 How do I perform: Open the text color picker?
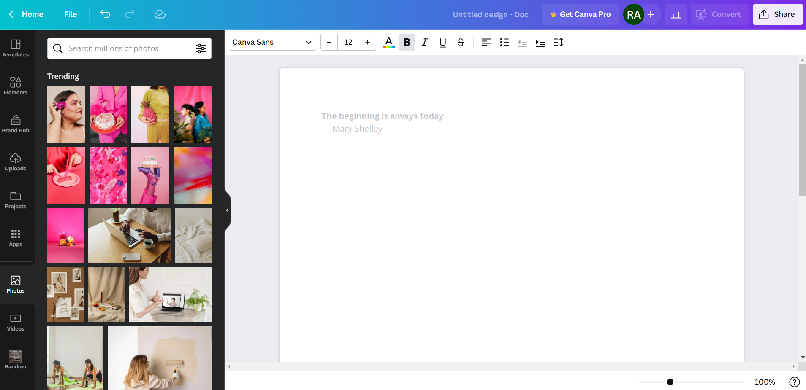(388, 42)
